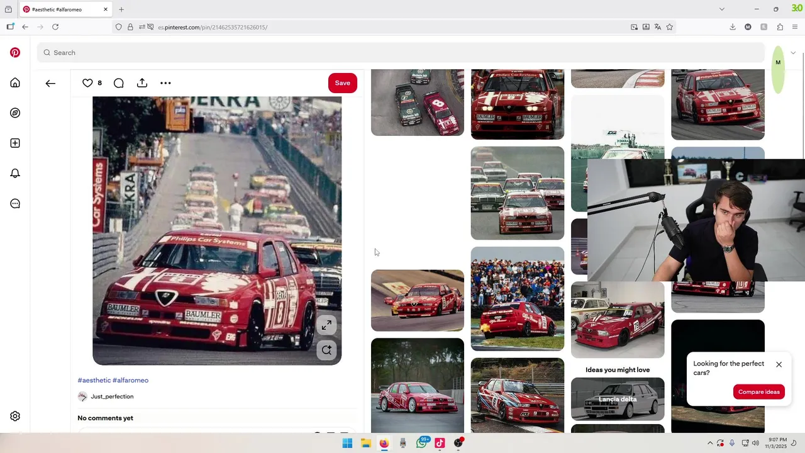805x453 pixels.
Task: Open Firefox View in the tab bar
Action: (x=8, y=9)
